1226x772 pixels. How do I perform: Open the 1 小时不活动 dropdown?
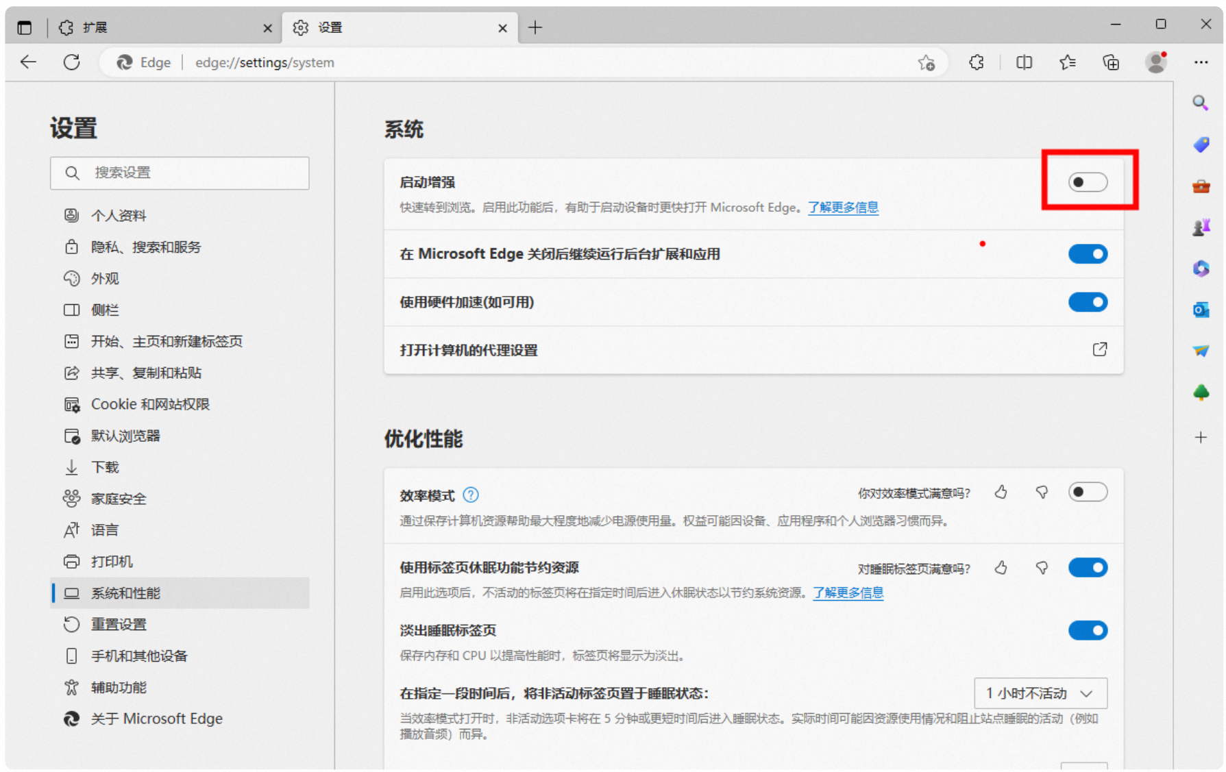click(1040, 693)
